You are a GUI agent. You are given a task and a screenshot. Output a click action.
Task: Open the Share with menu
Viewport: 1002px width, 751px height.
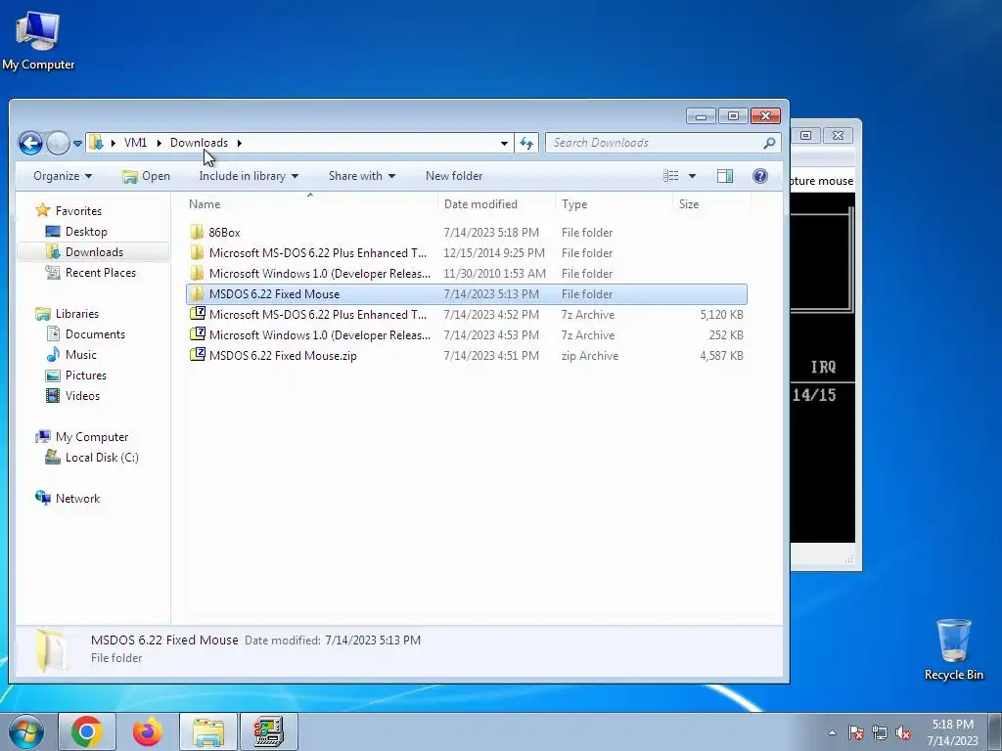362,176
